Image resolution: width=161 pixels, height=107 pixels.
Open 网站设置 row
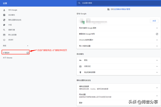(x=119, y=96)
